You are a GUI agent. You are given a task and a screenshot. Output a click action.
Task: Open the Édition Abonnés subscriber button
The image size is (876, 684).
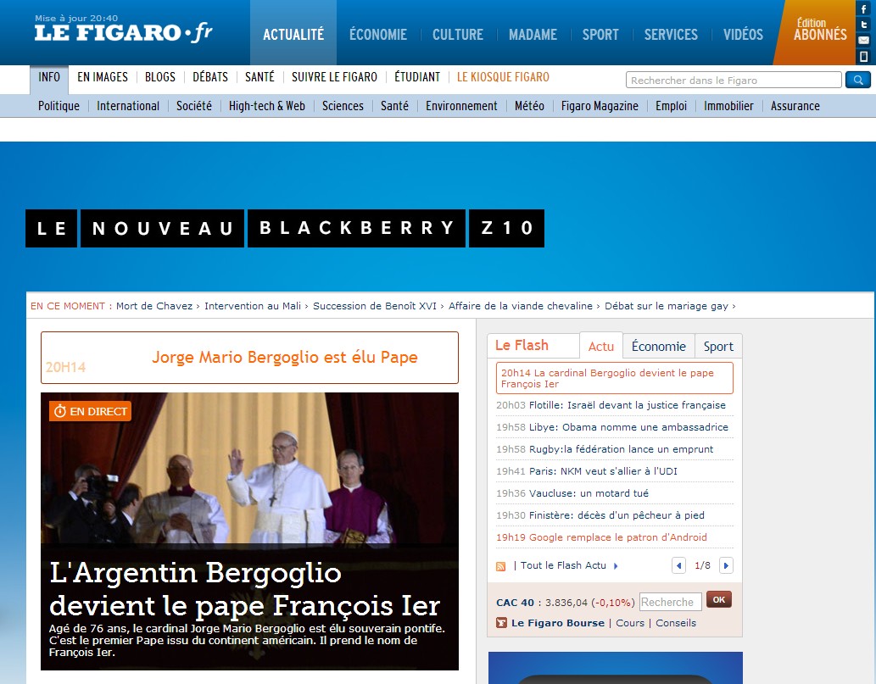tap(819, 31)
